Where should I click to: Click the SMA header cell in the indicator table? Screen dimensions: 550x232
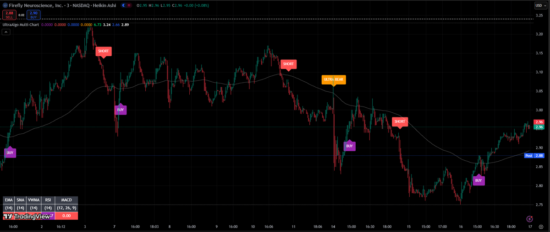tap(21, 200)
